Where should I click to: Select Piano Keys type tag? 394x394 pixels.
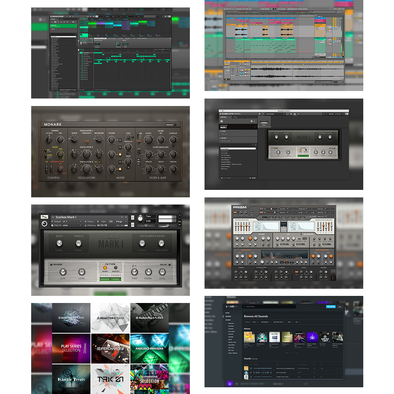click(x=225, y=134)
